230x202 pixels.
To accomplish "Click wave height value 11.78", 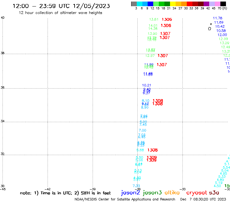I will (x=218, y=18).
